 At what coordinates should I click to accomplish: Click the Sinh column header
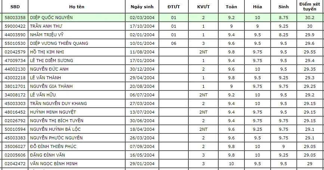(x=283, y=7)
